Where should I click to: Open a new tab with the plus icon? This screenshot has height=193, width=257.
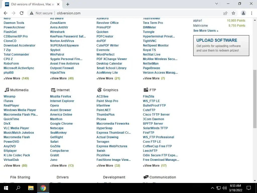(68, 4)
